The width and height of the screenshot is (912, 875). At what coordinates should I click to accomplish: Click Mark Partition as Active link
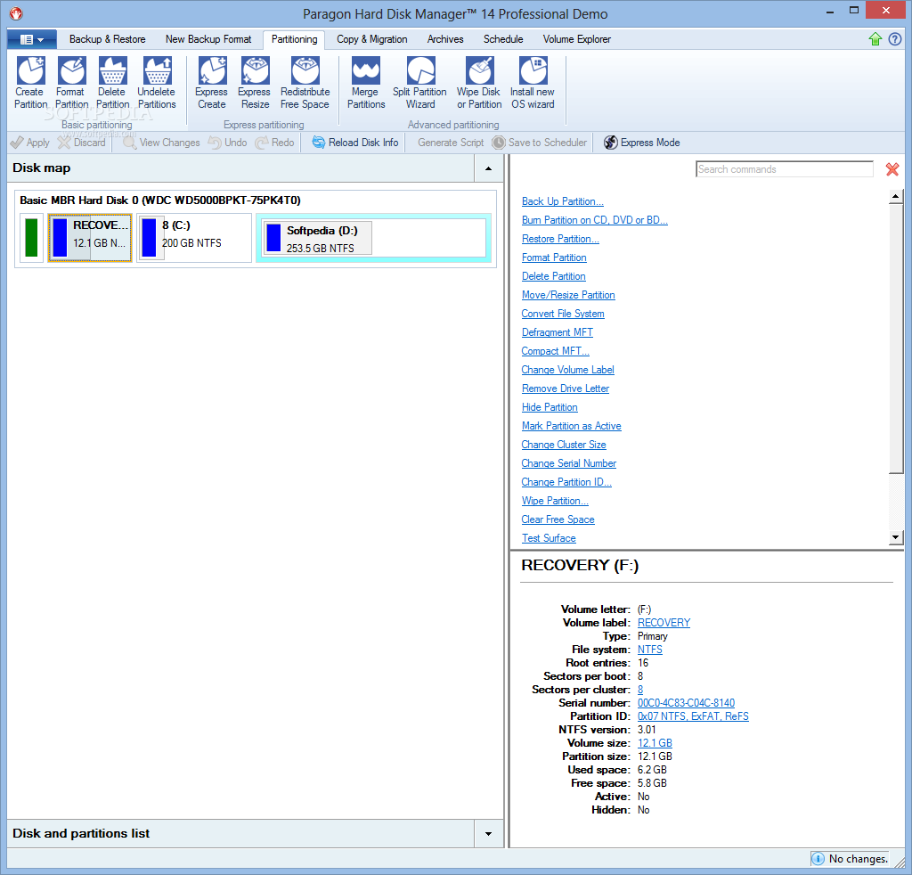coord(571,426)
